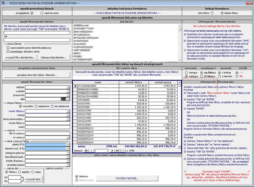The width and height of the screenshot is (254, 187).
Task: Click the OTWÓRZ FAKTURĘ button
Action: [127, 178]
